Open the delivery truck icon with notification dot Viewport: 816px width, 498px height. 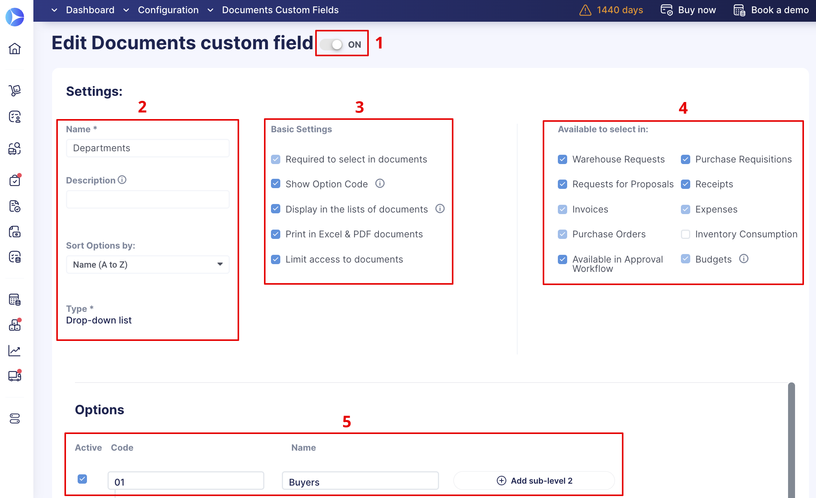pos(14,376)
